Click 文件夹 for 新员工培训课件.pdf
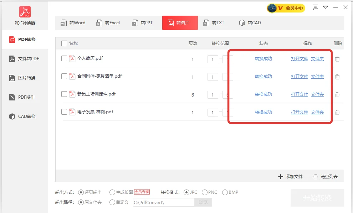This screenshot has width=353, height=213. pyautogui.click(x=317, y=94)
